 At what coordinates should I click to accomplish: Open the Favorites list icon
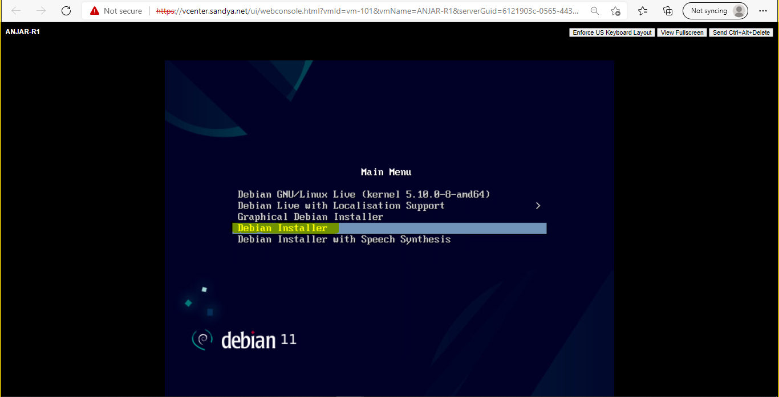(x=643, y=11)
